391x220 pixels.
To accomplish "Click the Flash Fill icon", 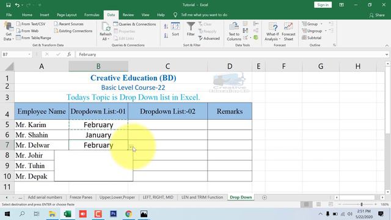I will [x=246, y=24].
